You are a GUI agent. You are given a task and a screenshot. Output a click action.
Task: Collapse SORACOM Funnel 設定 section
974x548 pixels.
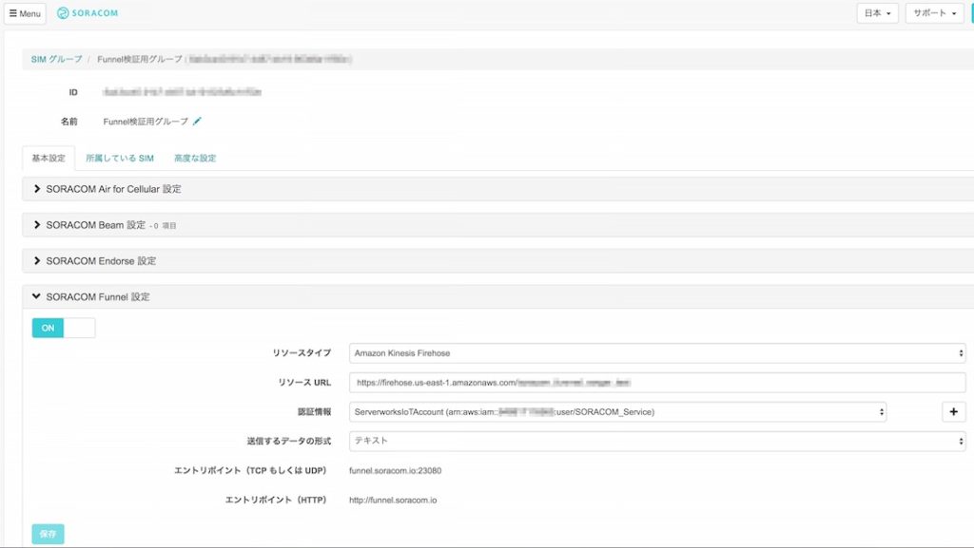pos(498,297)
